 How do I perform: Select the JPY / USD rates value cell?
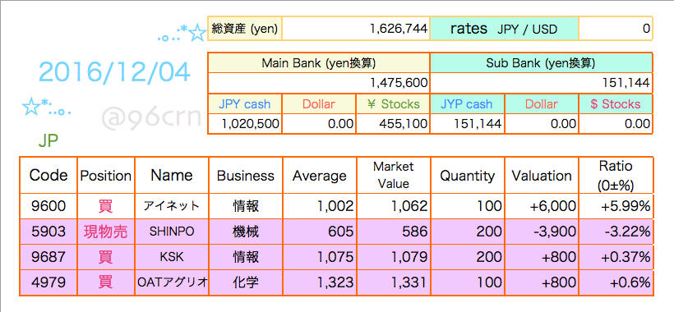tap(616, 29)
